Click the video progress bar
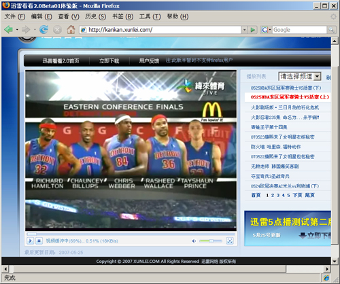 click(131, 234)
